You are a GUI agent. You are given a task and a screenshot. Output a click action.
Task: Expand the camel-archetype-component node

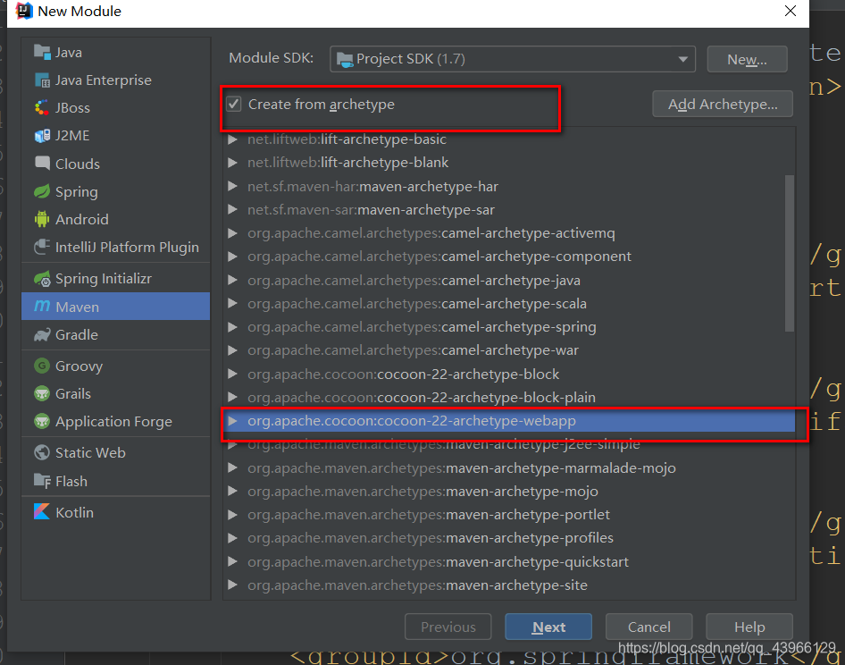pos(233,257)
